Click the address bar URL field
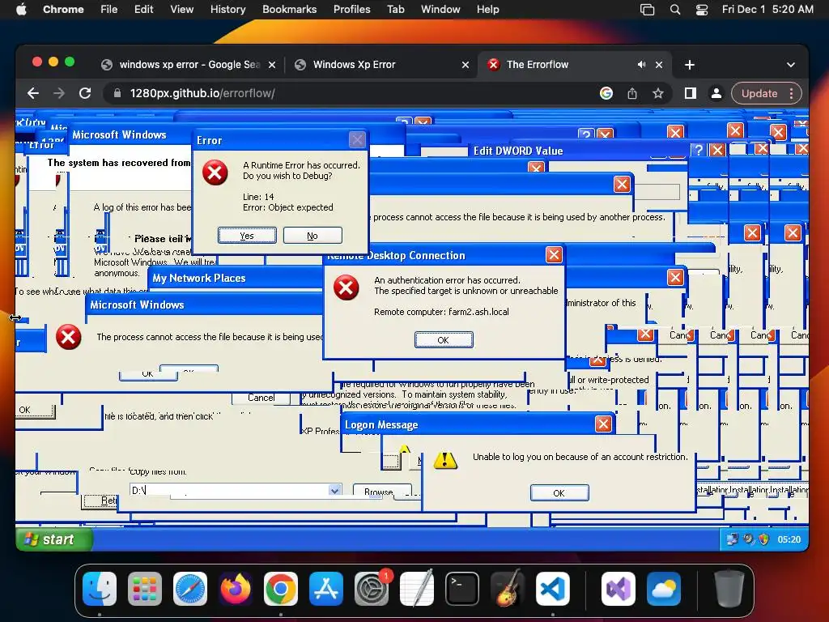Viewport: 829px width, 622px height. (x=349, y=94)
